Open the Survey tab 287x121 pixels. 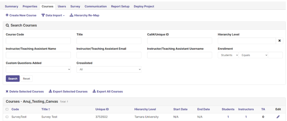pyautogui.click(x=75, y=6)
